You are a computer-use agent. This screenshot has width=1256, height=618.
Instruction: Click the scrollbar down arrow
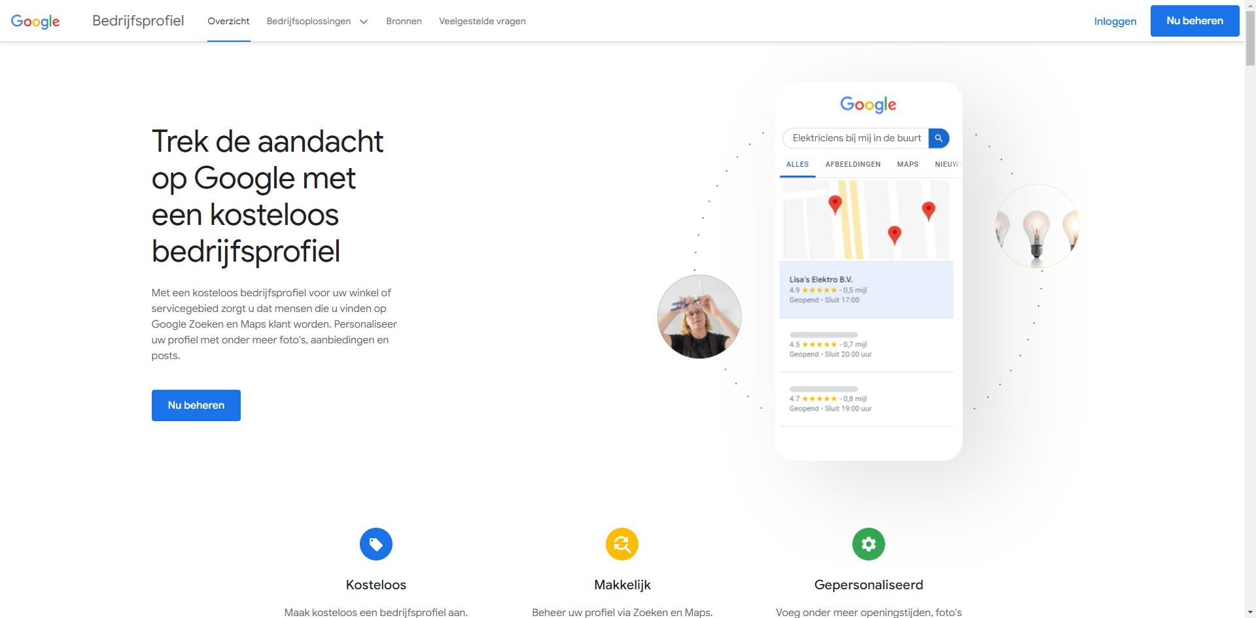[1250, 612]
